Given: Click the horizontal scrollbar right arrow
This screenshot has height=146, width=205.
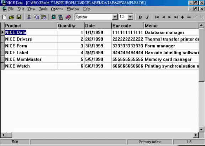Looking at the screenshot, I should click(x=196, y=135).
